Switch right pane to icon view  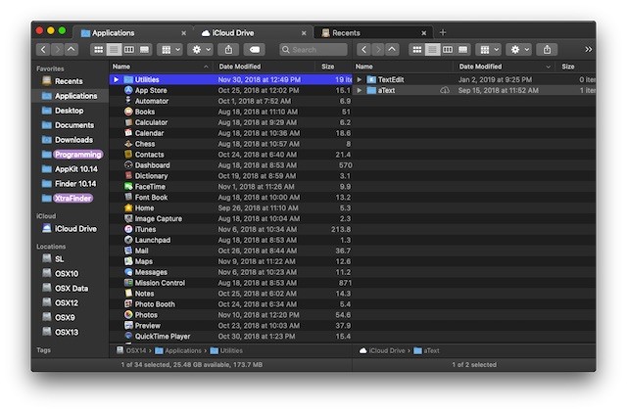click(417, 50)
